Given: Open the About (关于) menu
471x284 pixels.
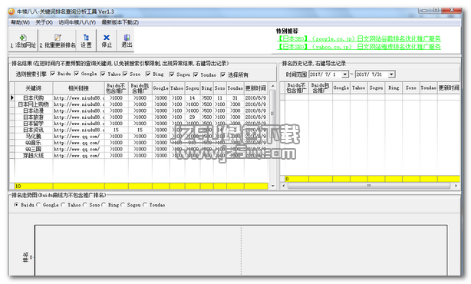Looking at the screenshot, I should click(x=44, y=22).
